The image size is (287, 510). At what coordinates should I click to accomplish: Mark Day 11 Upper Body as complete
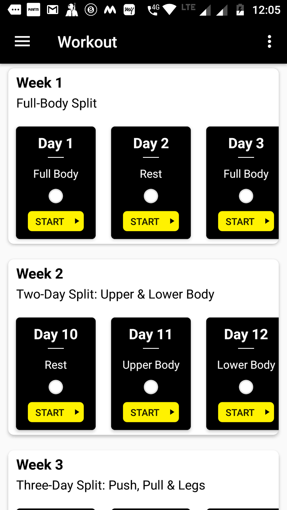click(x=151, y=387)
